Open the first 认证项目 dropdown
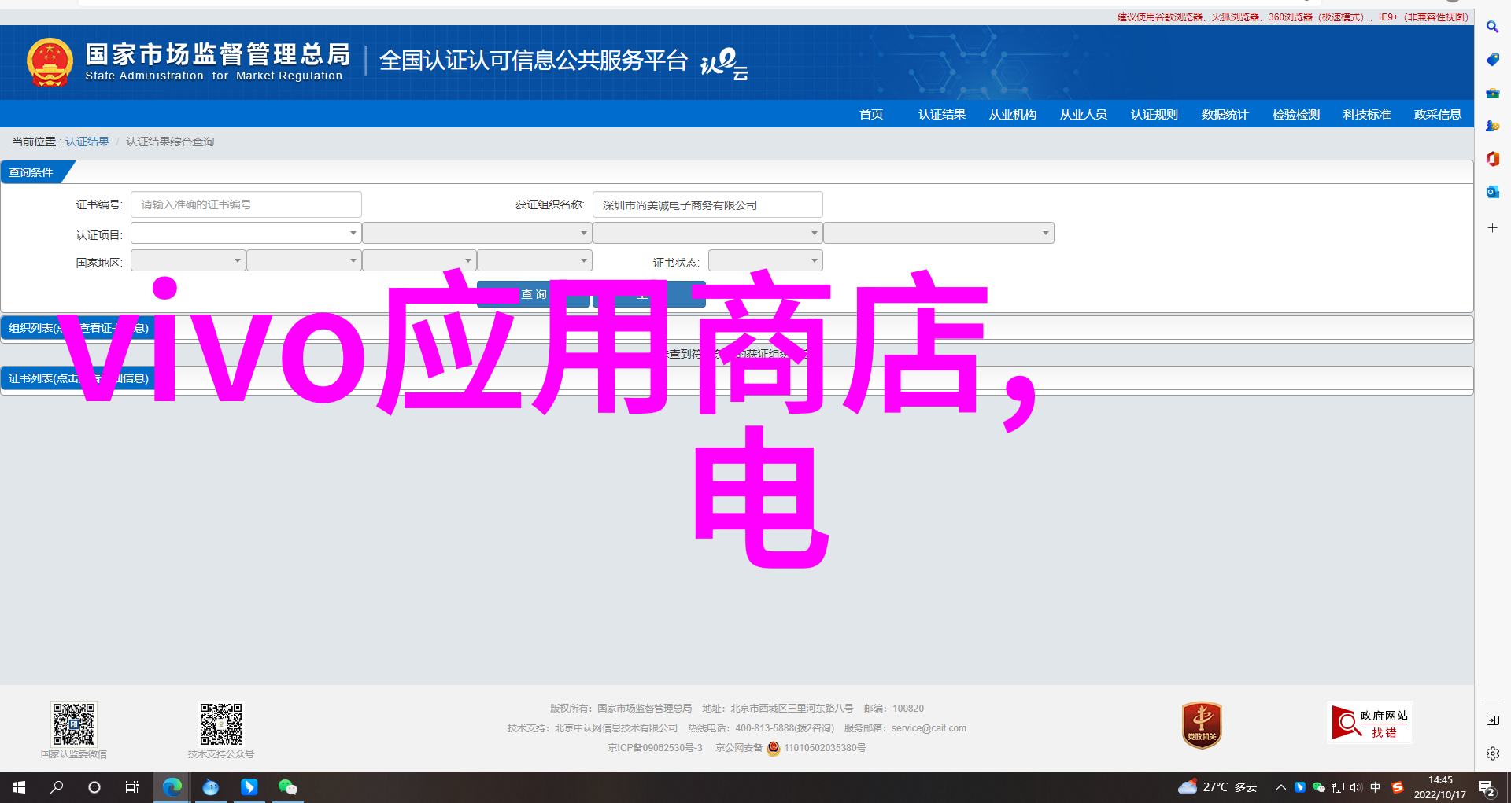Viewport: 1511px width, 803px height. click(x=246, y=233)
